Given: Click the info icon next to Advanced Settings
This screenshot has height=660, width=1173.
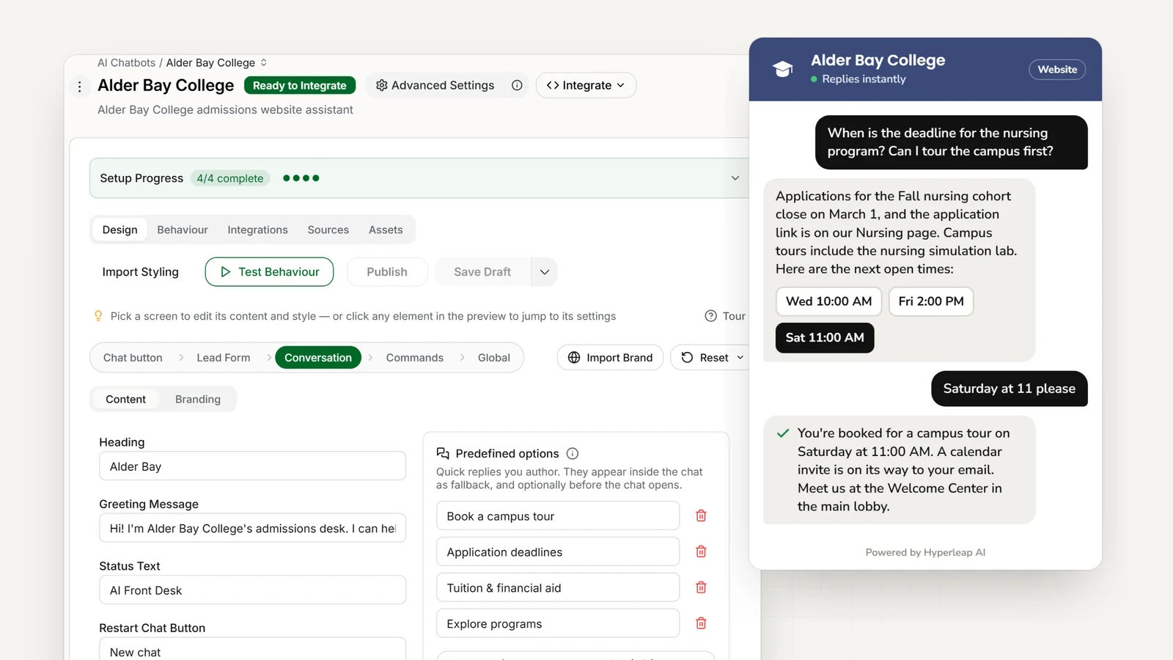Looking at the screenshot, I should [517, 85].
